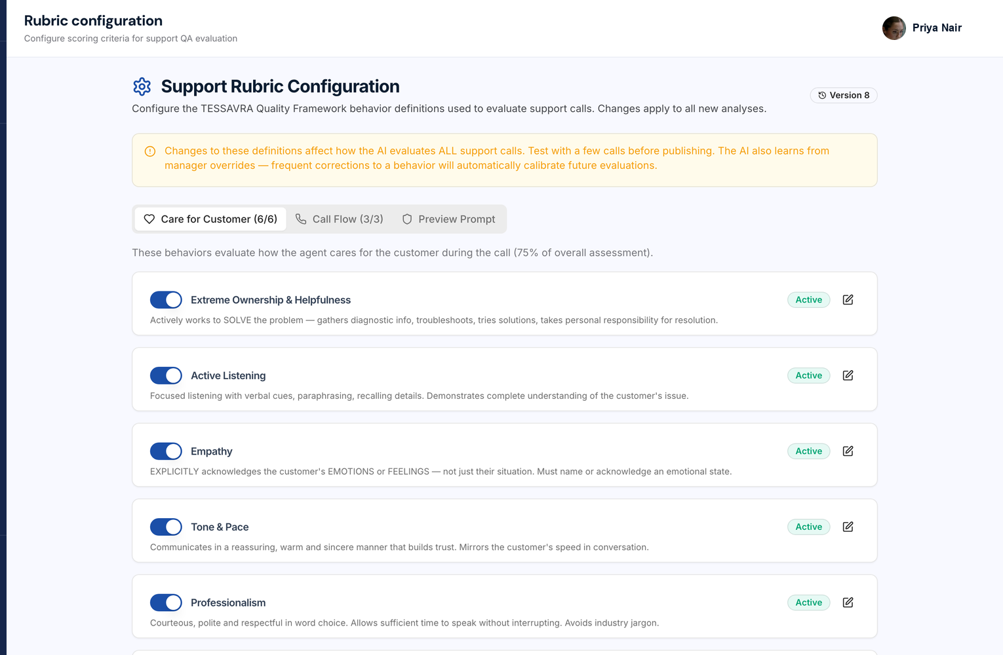
Task: Click the Active badge on Active Listening
Action: pos(809,375)
